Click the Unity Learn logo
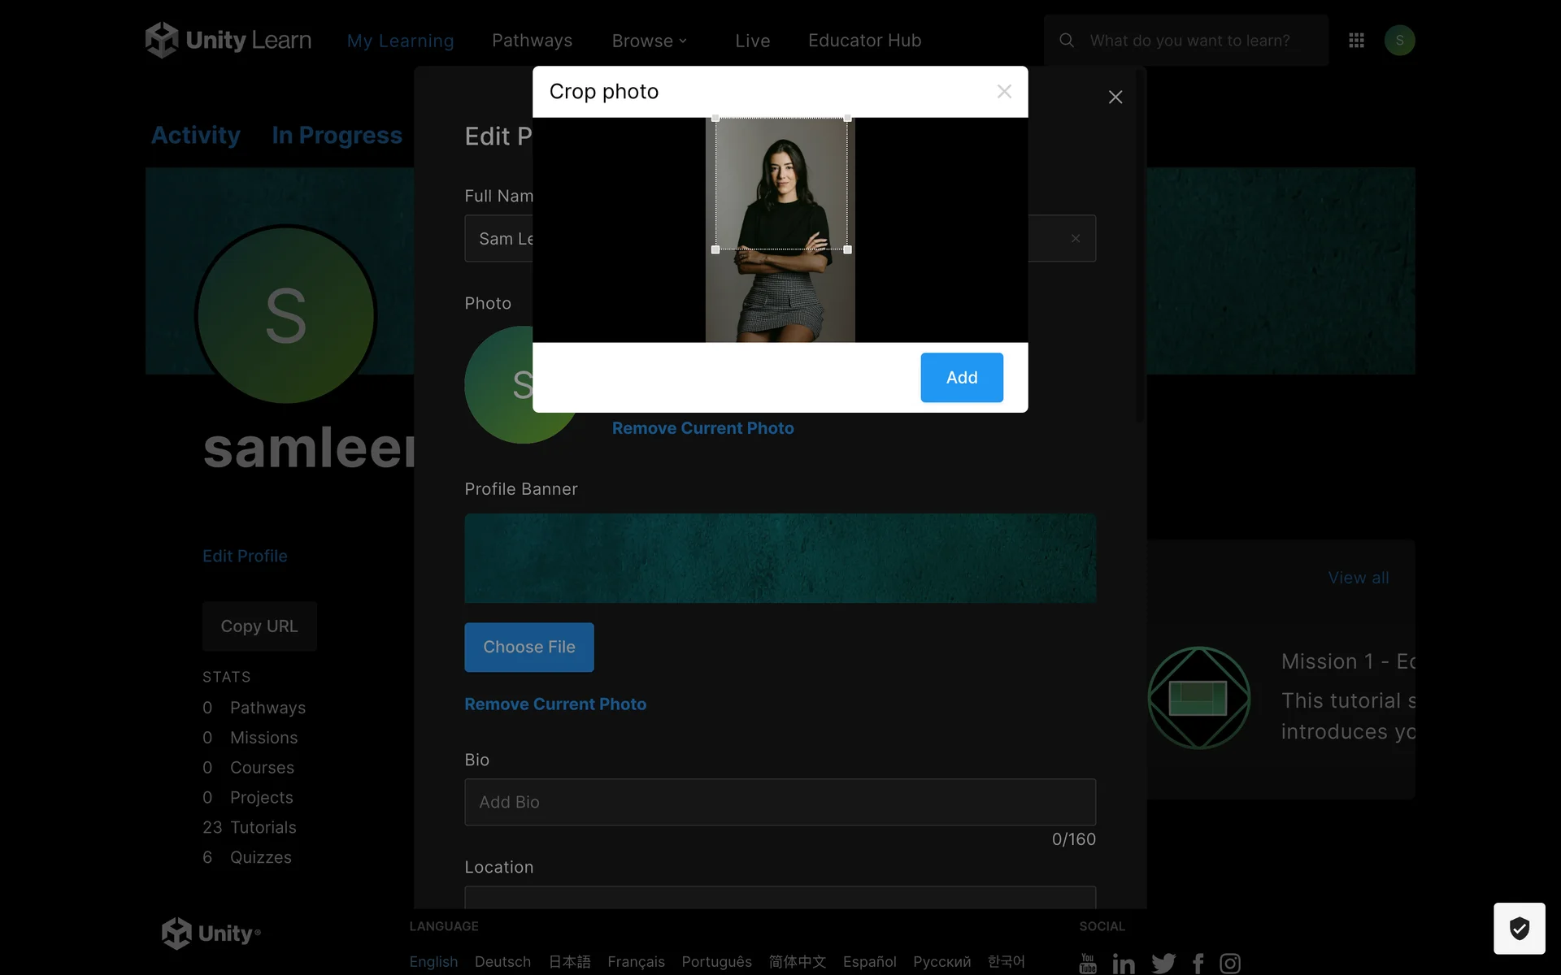This screenshot has height=975, width=1561. [x=228, y=40]
